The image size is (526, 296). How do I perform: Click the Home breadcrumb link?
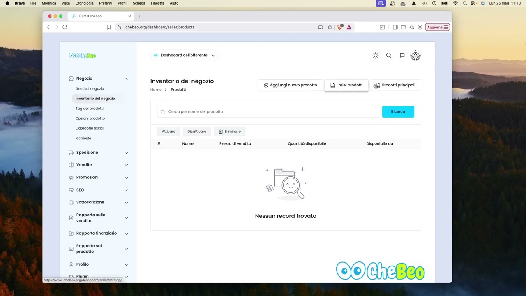coord(156,90)
